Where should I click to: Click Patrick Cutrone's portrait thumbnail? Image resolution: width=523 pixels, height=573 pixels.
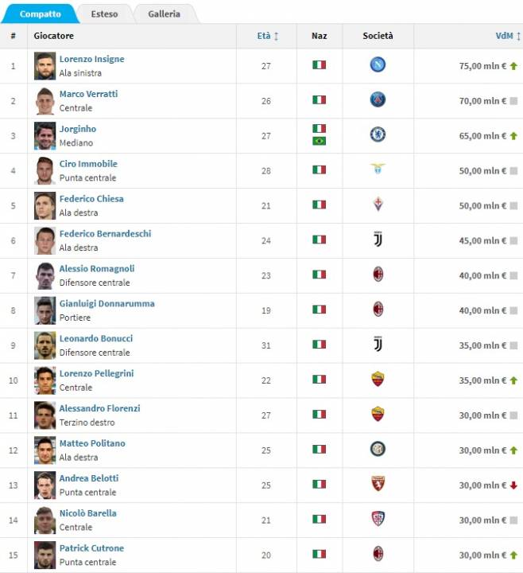coord(45,555)
